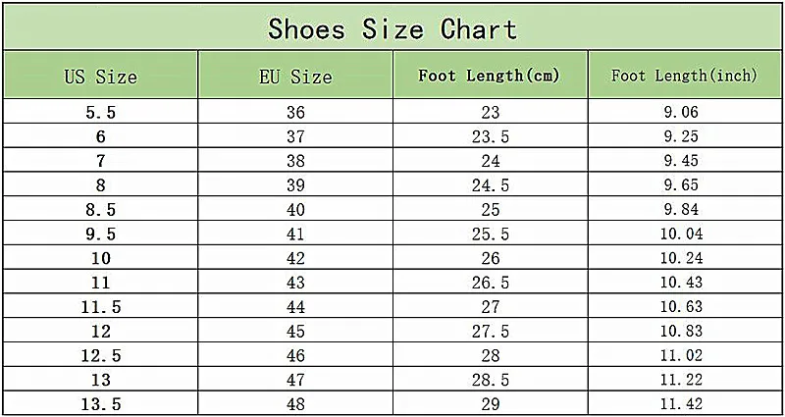The image size is (785, 417).
Task: Select the 27.5 cm cell
Action: [x=490, y=333]
